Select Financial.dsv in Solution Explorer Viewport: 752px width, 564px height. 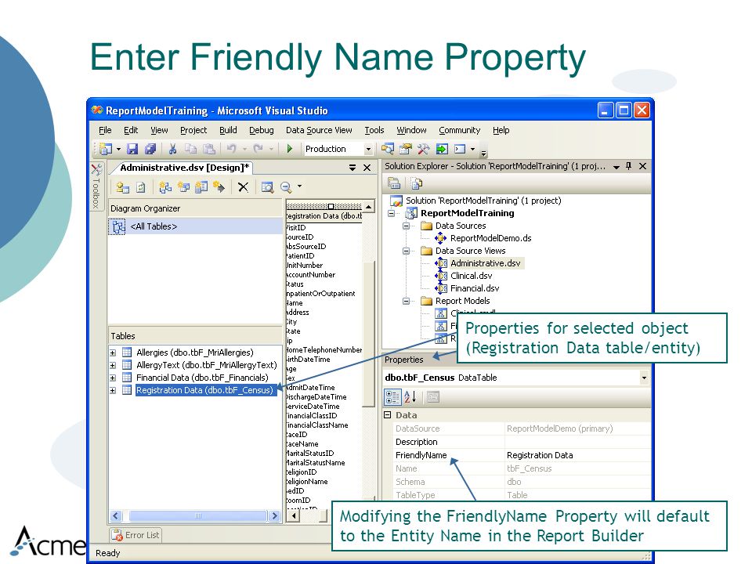coord(475,288)
